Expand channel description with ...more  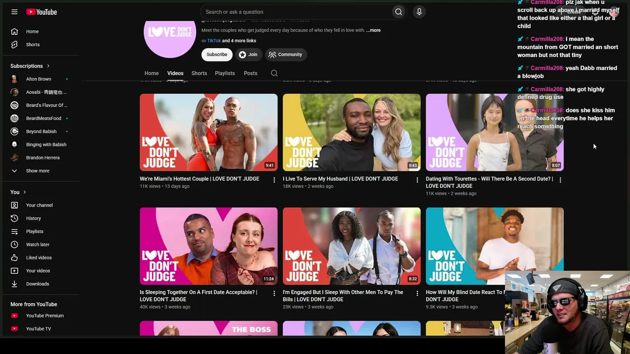pyautogui.click(x=374, y=30)
